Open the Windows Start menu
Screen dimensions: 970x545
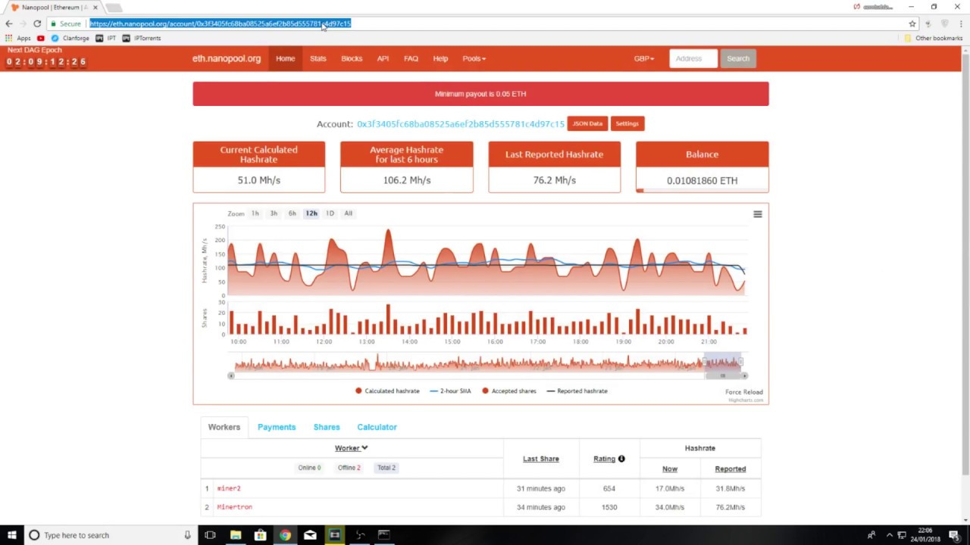point(11,535)
